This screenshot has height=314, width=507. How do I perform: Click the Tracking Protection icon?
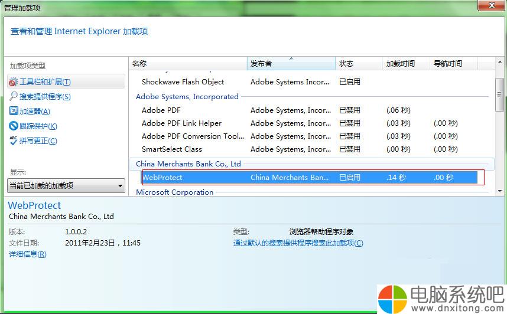[x=14, y=126]
